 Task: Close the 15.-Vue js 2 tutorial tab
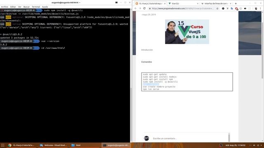click(x=165, y=4)
